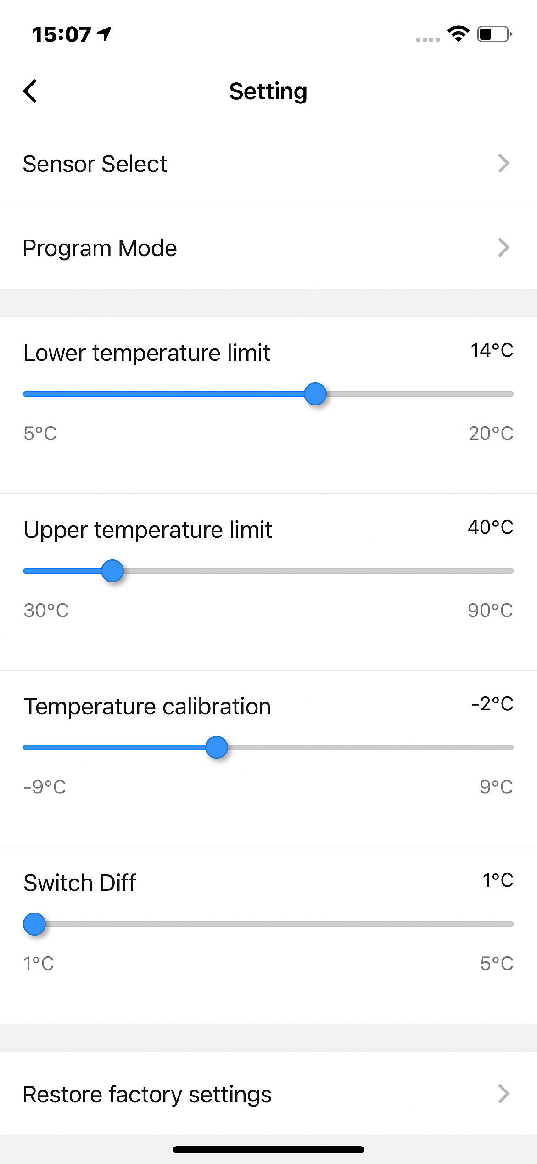Tap the back arrow icon
This screenshot has width=537, height=1164.
click(x=30, y=91)
